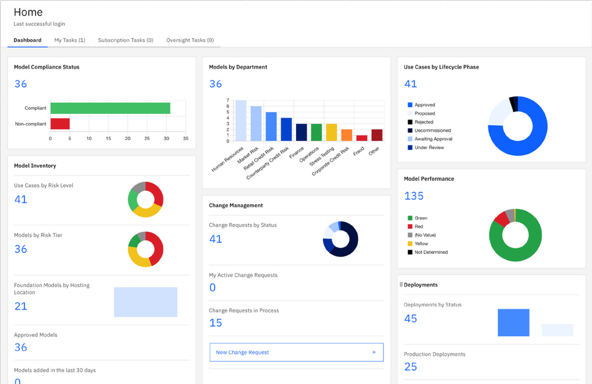592x384 pixels.
Task: Click the plus icon in New Change Request
Action: coord(374,352)
